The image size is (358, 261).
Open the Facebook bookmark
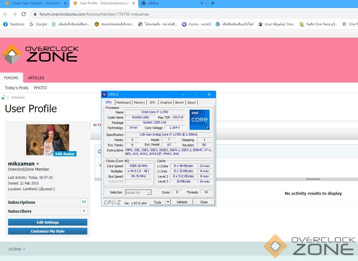(14, 24)
